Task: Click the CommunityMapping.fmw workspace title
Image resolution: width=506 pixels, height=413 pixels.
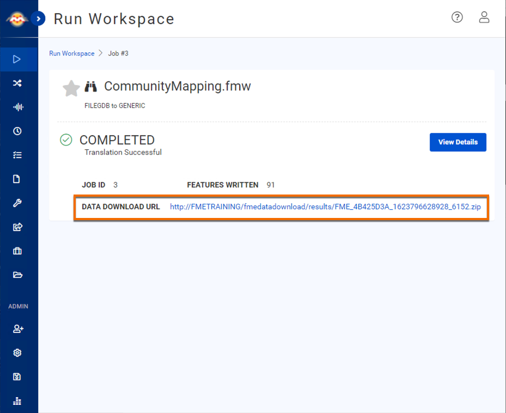Action: point(177,86)
